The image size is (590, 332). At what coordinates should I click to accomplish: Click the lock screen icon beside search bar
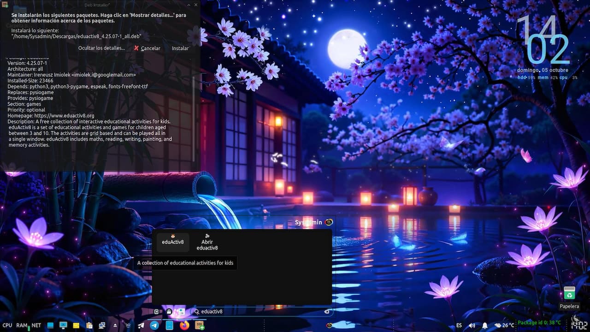pos(169,312)
